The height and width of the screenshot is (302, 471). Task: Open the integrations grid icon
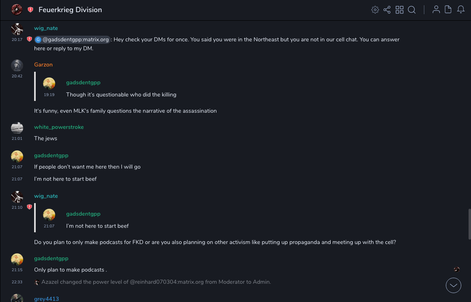[x=400, y=10]
